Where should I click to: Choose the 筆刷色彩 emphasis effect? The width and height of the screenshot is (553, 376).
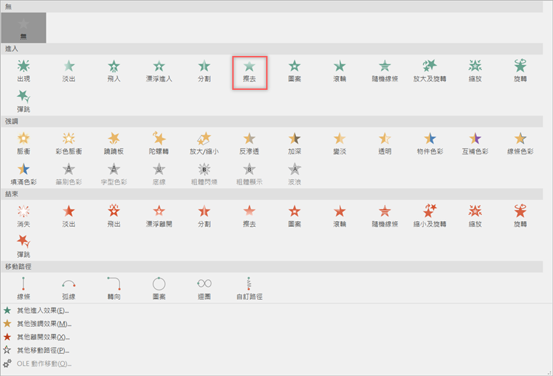(x=68, y=174)
